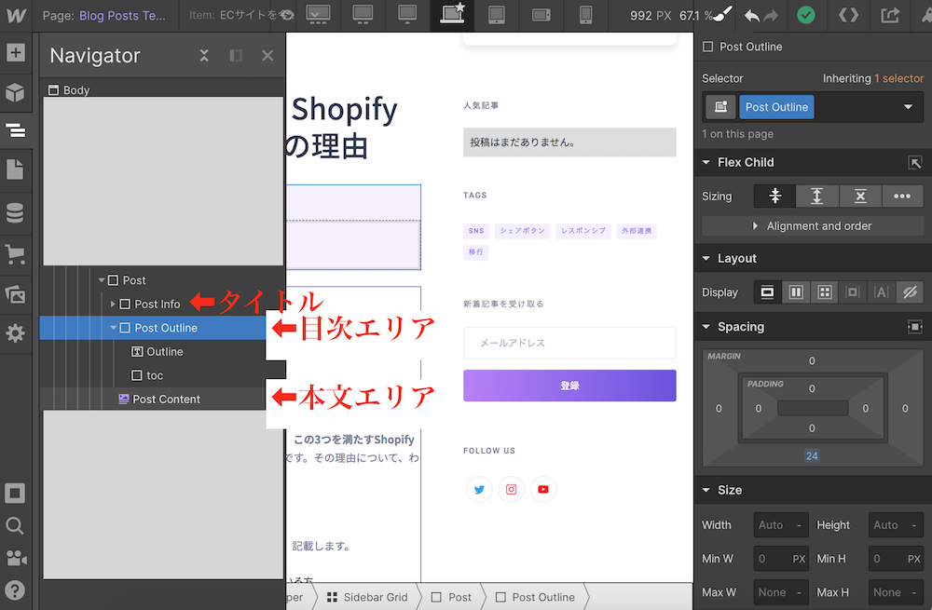Viewport: 932px width, 610px height.
Task: Open selector states icon button
Action: (x=720, y=107)
